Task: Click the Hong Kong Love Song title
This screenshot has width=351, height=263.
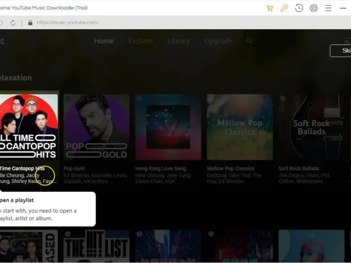Action: tap(161, 168)
